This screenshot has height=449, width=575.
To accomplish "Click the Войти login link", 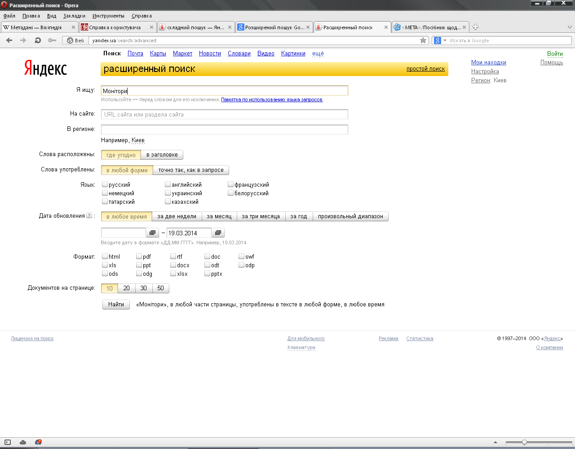I will tap(555, 54).
